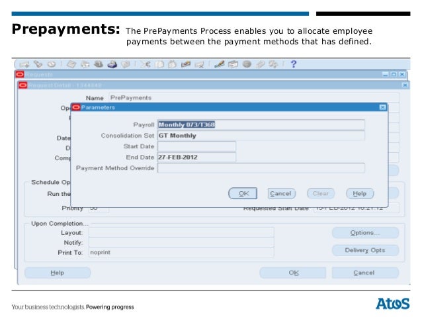Click the Next Step toolbar icon
This screenshot has width=422, height=317.
(85, 64)
